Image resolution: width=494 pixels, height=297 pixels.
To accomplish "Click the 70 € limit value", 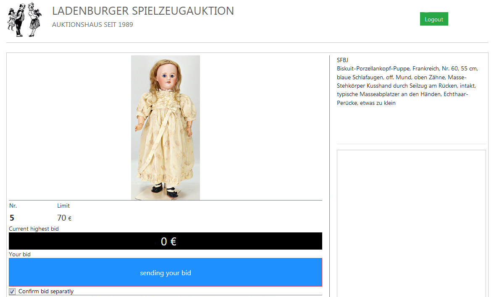I will [x=64, y=218].
